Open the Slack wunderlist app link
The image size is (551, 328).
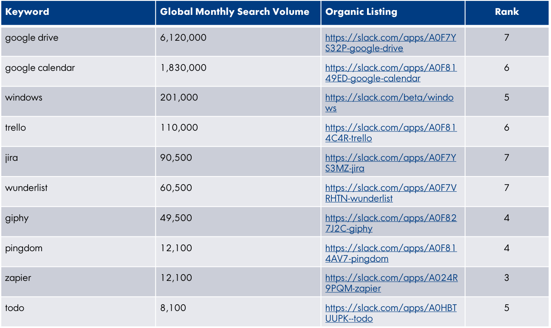point(391,193)
